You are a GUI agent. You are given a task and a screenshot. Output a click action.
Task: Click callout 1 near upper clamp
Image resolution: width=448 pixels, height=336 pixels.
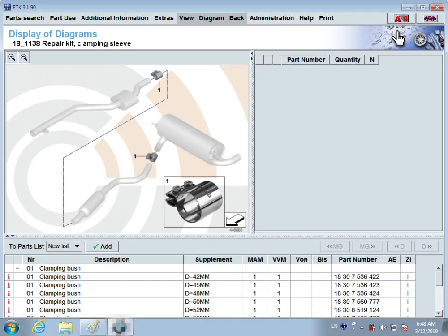coord(159,90)
